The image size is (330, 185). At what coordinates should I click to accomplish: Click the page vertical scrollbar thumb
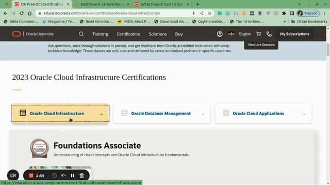pyautogui.click(x=328, y=50)
